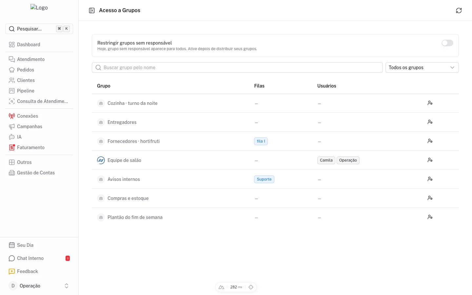Open the Pipeline page
Image resolution: width=472 pixels, height=295 pixels.
tap(39, 91)
